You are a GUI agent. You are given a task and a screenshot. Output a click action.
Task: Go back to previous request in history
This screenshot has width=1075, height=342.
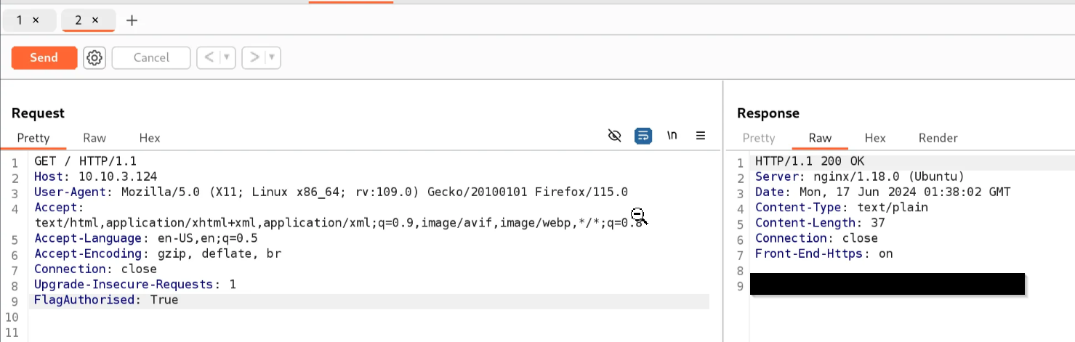pyautogui.click(x=209, y=57)
